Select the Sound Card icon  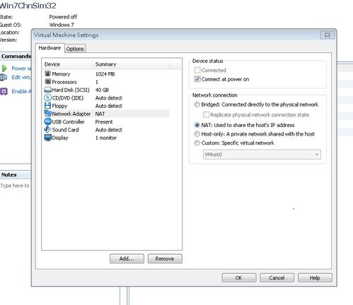point(48,129)
